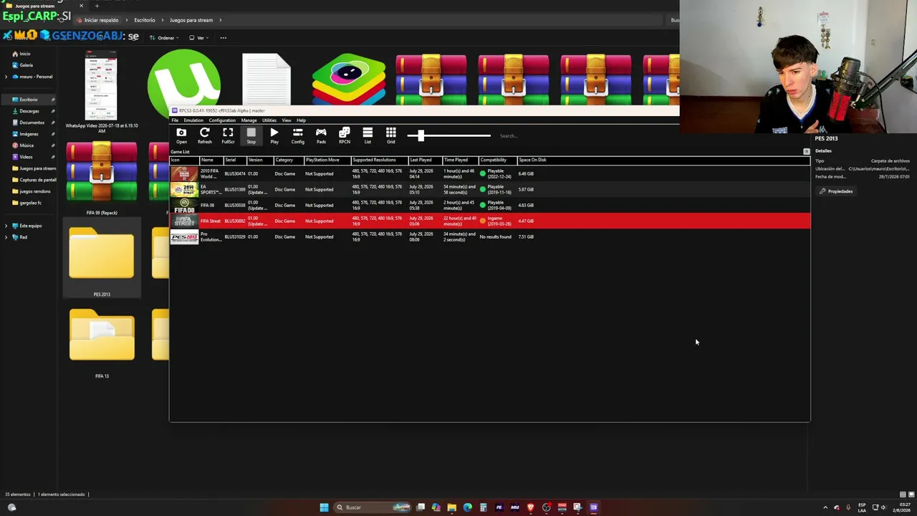This screenshot has height=516, width=917.
Task: Open 'gargolao fc' folder in sidebar
Action: tap(30, 203)
